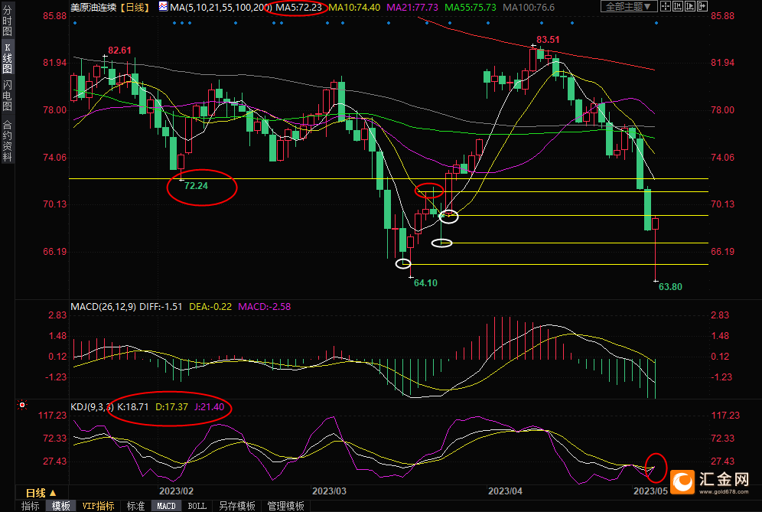
Task: Click the DIFF:-1.51 value
Action: 161,307
